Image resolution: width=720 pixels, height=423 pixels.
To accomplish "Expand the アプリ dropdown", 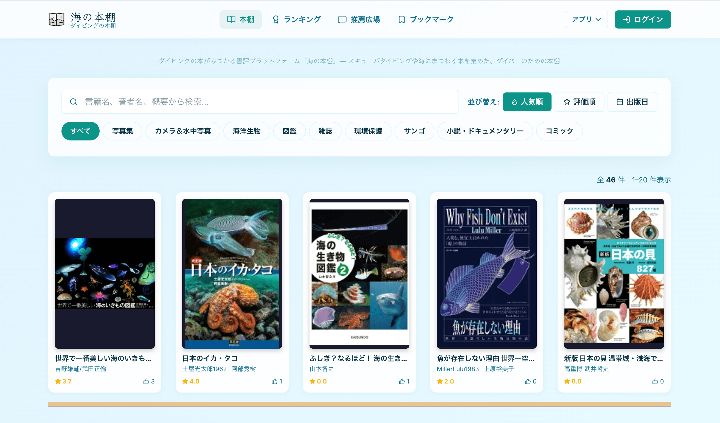I will tap(586, 19).
